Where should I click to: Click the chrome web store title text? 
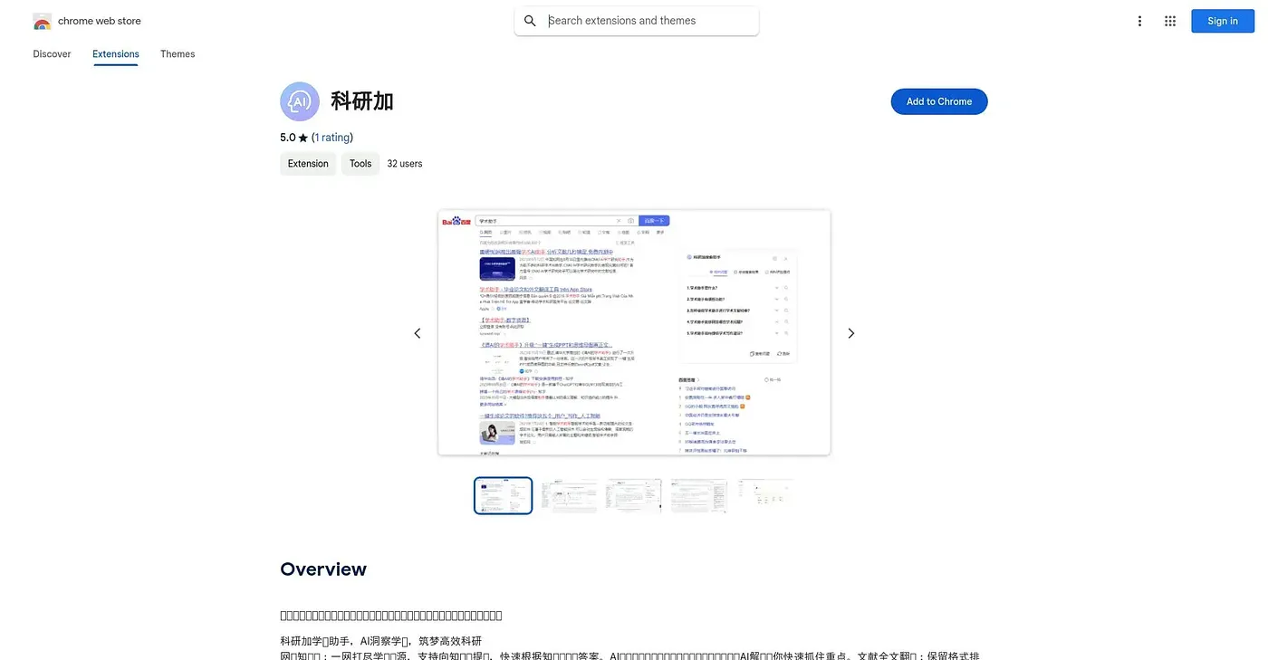[x=100, y=21]
